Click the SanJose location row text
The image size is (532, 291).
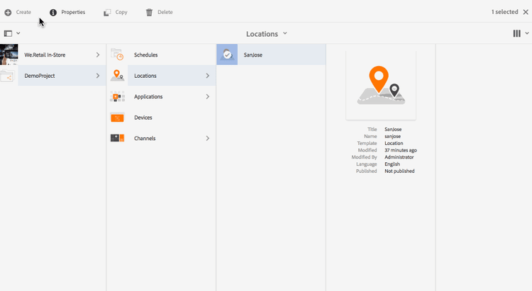pos(253,55)
